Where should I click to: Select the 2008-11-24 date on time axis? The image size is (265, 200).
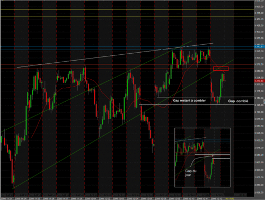21,198
